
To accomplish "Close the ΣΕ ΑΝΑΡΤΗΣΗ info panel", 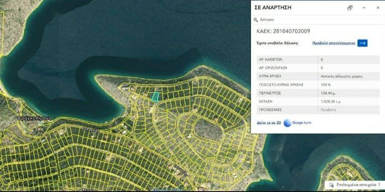I will [377, 7].
